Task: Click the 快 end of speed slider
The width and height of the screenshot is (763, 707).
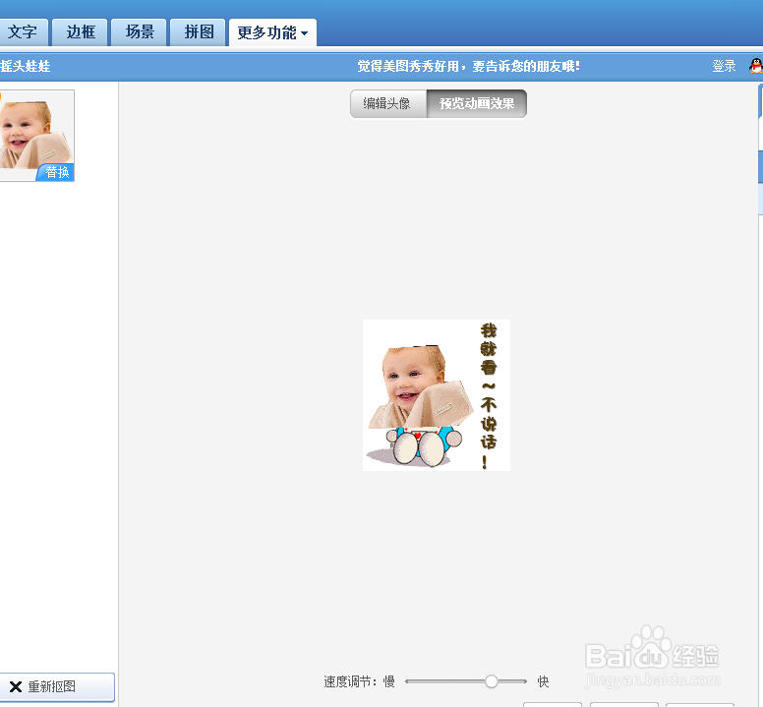Action: point(543,681)
